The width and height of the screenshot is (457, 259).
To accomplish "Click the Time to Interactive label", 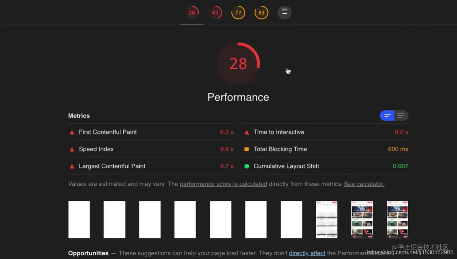I will (279, 132).
